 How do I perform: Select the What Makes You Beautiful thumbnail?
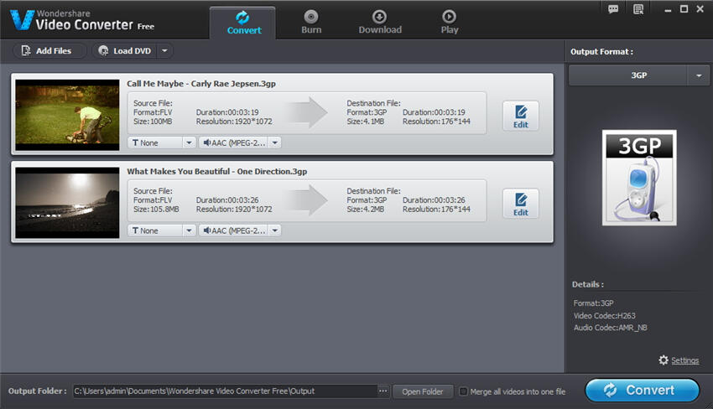click(x=67, y=203)
